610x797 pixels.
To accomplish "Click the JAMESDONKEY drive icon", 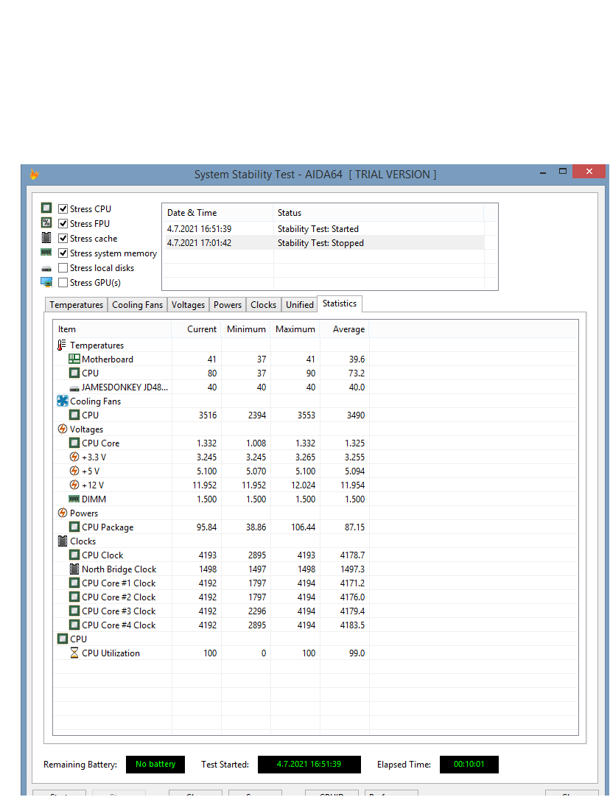I will 74,388.
